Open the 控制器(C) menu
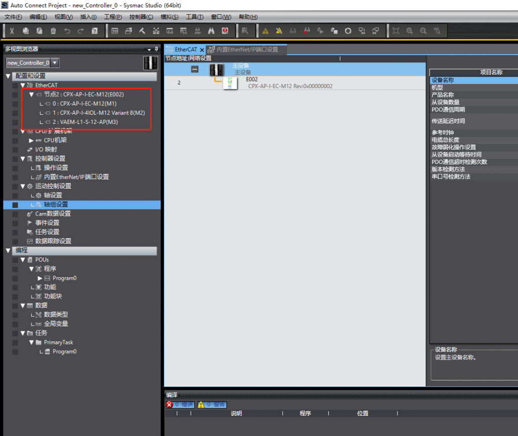The width and height of the screenshot is (518, 436). tap(141, 17)
